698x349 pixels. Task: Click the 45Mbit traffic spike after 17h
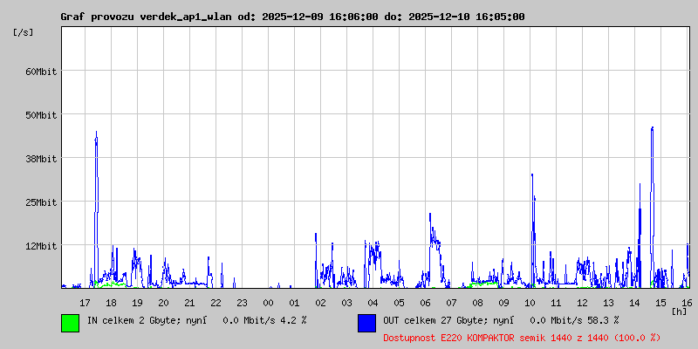[x=96, y=209]
